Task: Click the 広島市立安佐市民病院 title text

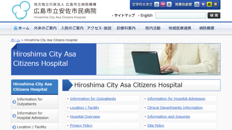Action: pyautogui.click(x=65, y=11)
